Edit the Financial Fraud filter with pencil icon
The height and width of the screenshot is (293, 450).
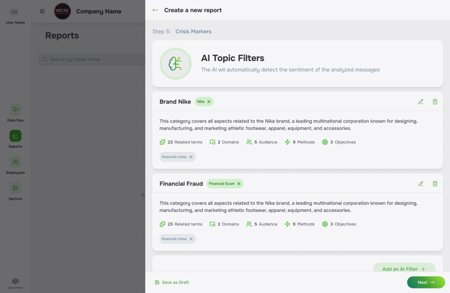pos(421,184)
